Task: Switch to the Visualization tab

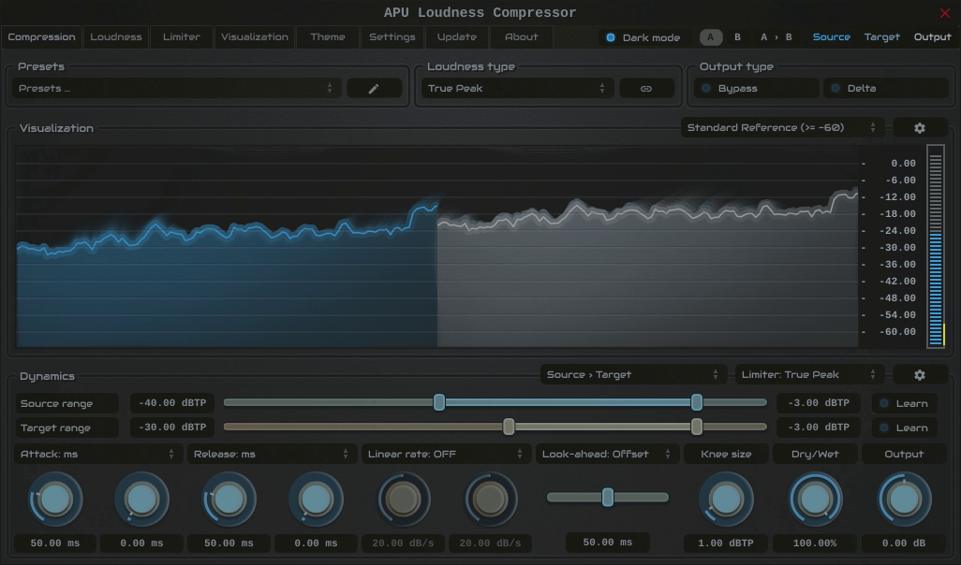Action: [x=255, y=36]
